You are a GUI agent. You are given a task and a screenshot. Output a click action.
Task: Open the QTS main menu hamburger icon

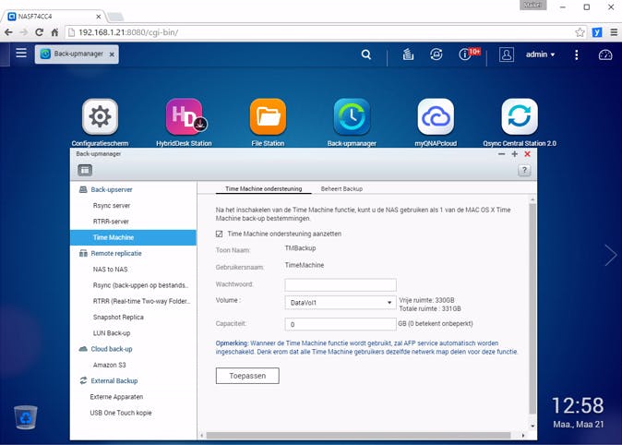21,53
